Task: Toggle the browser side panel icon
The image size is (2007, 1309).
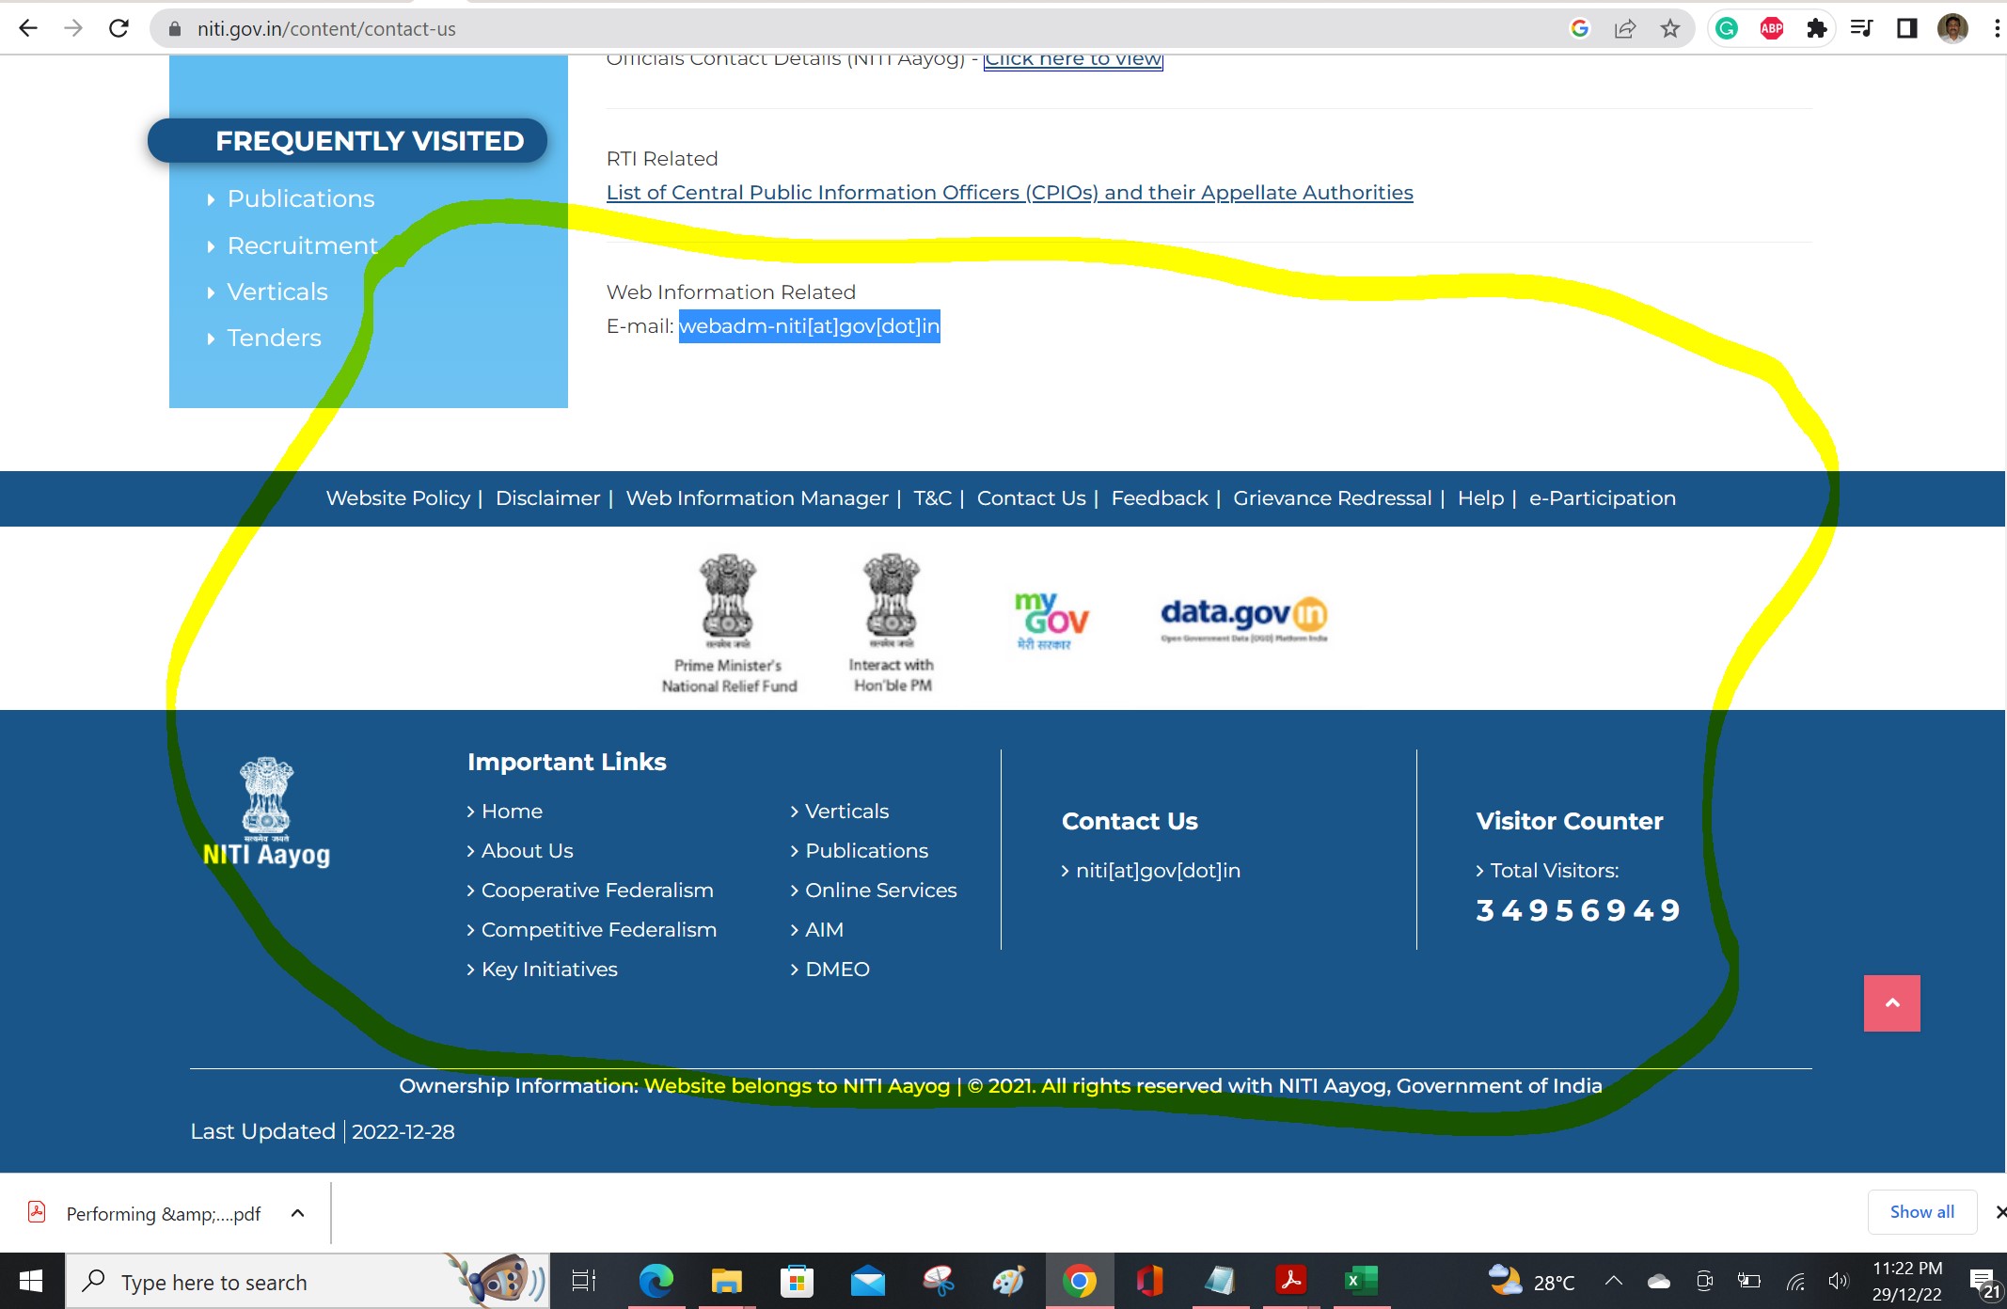Action: pyautogui.click(x=1907, y=28)
